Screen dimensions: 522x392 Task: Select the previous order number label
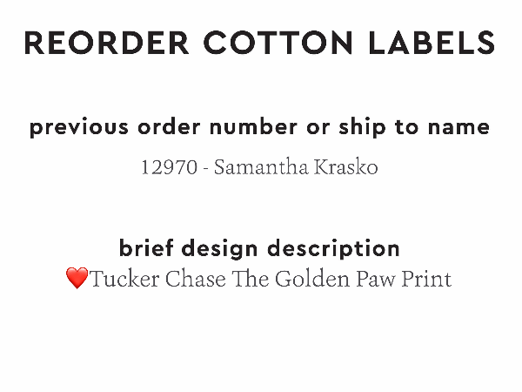pos(259,127)
